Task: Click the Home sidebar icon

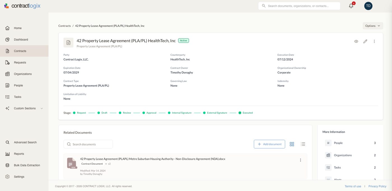Action: [x=8, y=28]
